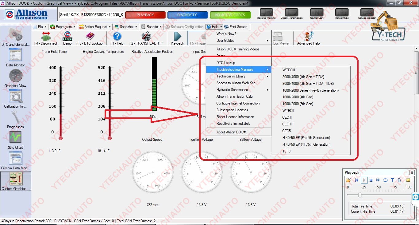Toggle loop repeat in the Playback panel

tap(385, 180)
